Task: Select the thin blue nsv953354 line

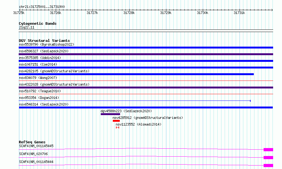Action: click(135, 101)
